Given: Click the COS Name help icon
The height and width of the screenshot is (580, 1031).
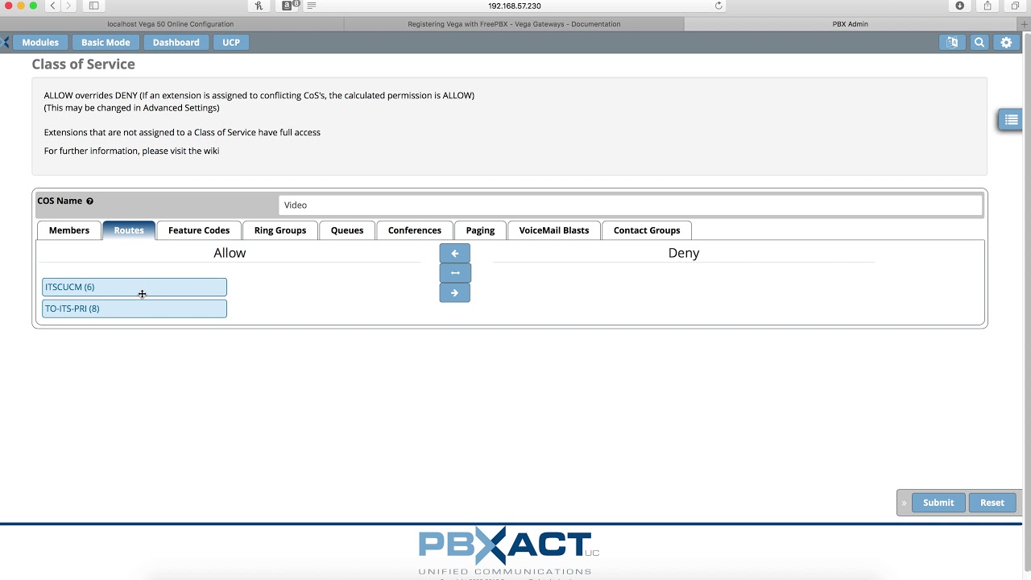Looking at the screenshot, I should (x=89, y=201).
